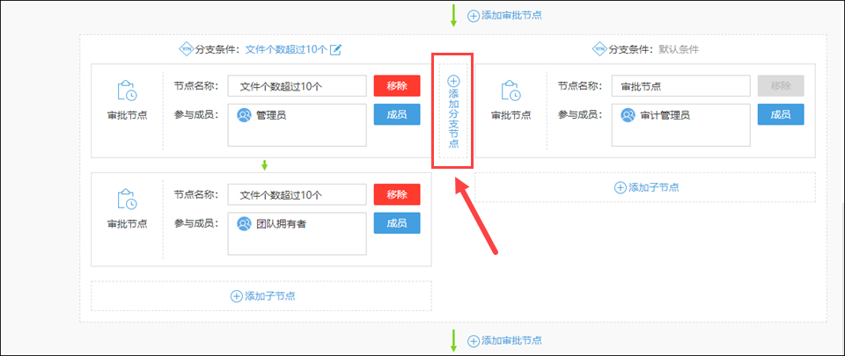Open 成员 selection for the 审计管理员 node

[781, 114]
